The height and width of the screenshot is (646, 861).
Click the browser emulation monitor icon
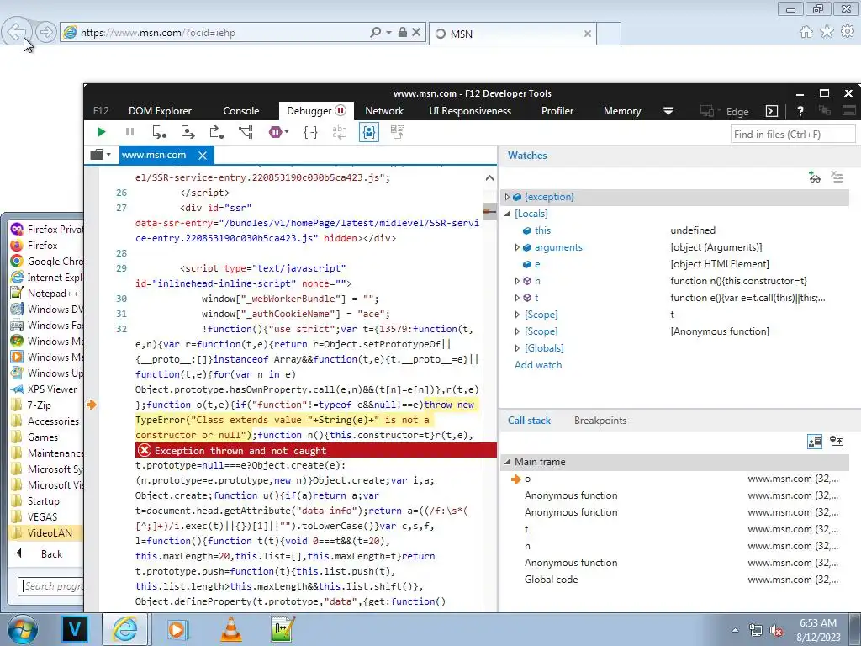pyautogui.click(x=707, y=111)
